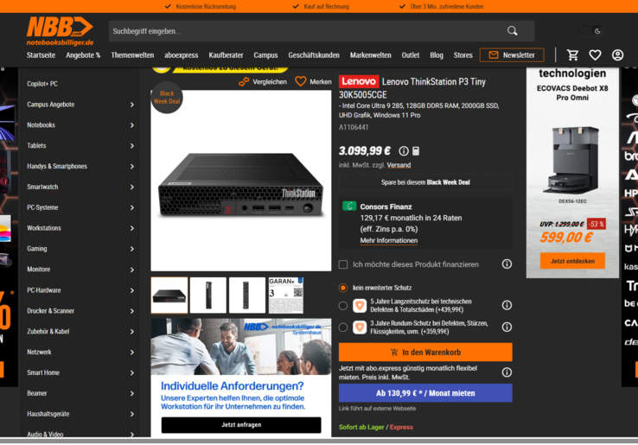Screen dimensions: 638x445
Task: Click info icon beside financing checkbox
Action: [x=507, y=264]
